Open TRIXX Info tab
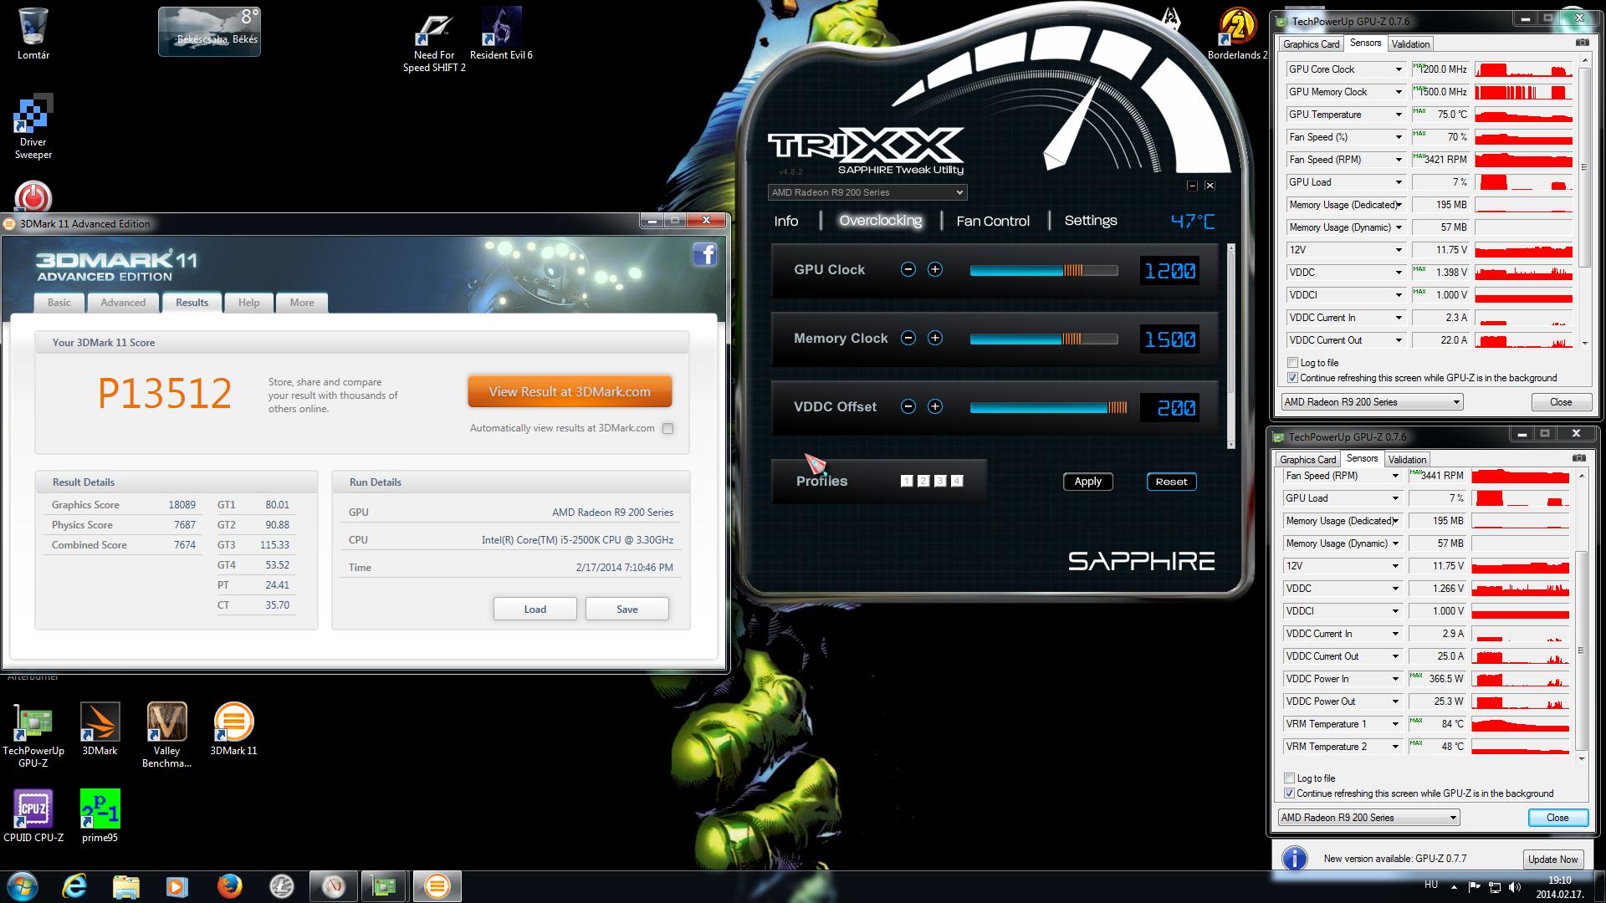This screenshot has height=903, width=1606. pos(786,221)
